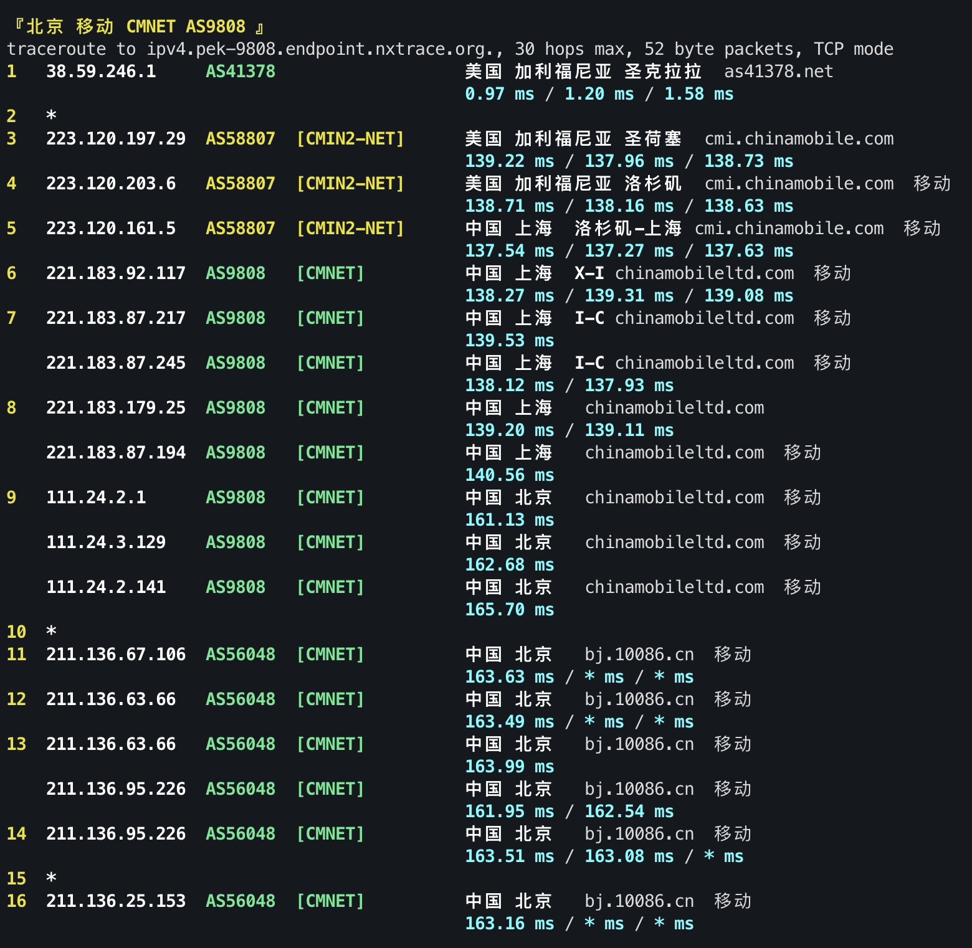The height and width of the screenshot is (948, 972).
Task: Click the X-I label on hop 6
Action: [589, 273]
